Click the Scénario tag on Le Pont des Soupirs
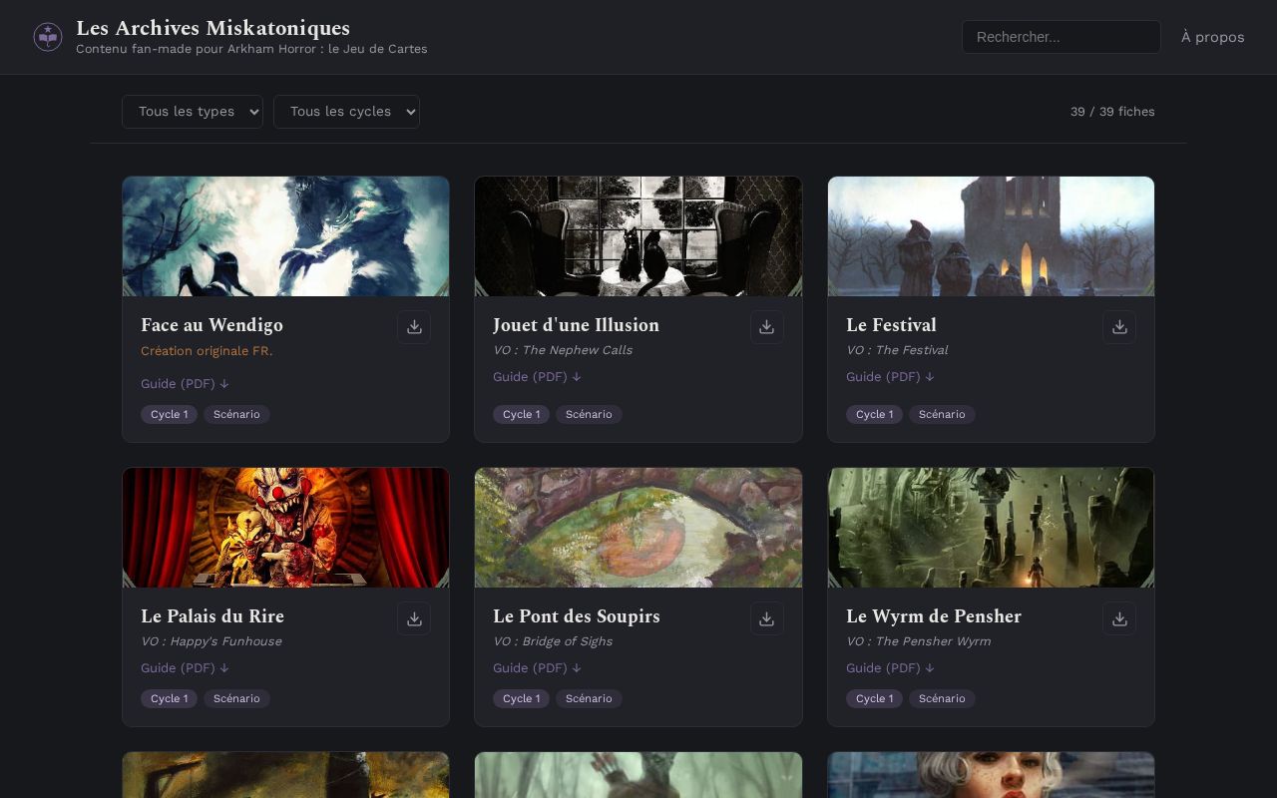1277x798 pixels. pos(589,699)
